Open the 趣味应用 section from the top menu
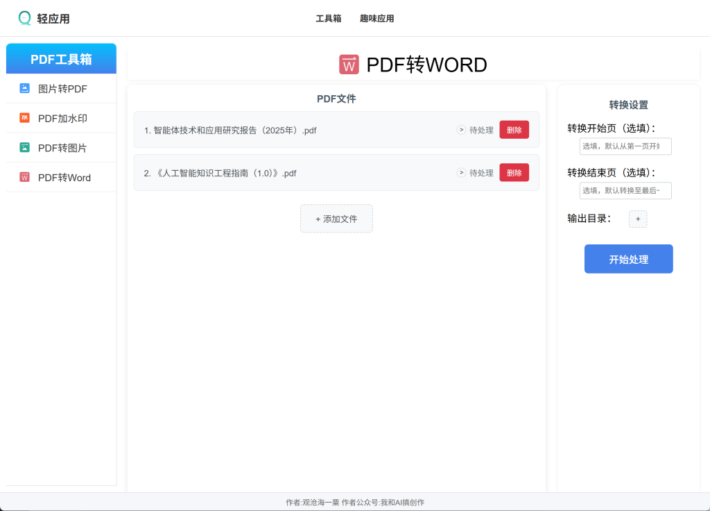The image size is (710, 511). (x=376, y=19)
